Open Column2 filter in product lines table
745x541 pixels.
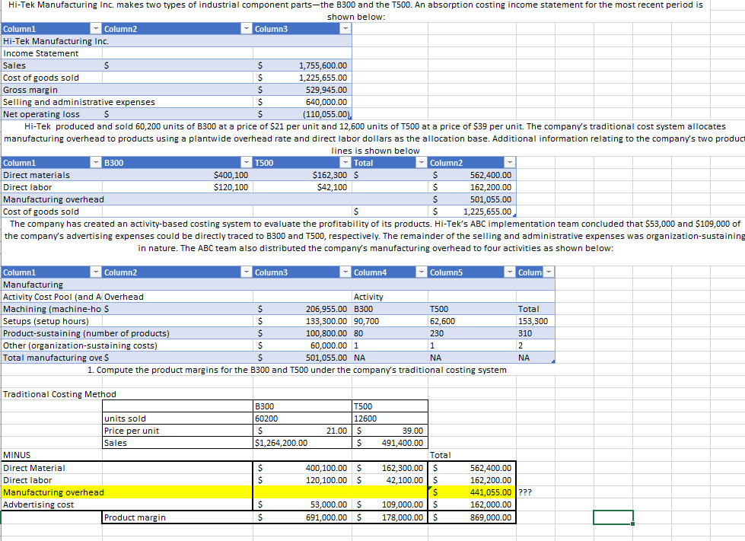(510, 163)
